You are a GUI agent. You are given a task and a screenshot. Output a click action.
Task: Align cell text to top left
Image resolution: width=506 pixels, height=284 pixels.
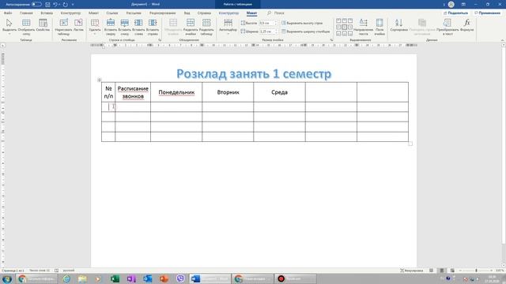click(338, 21)
